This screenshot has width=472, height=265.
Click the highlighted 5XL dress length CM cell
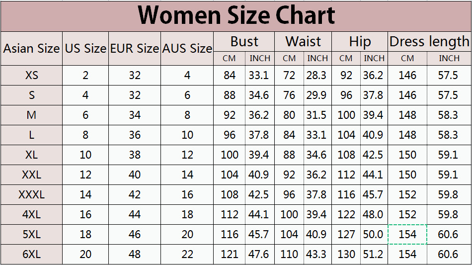point(407,234)
